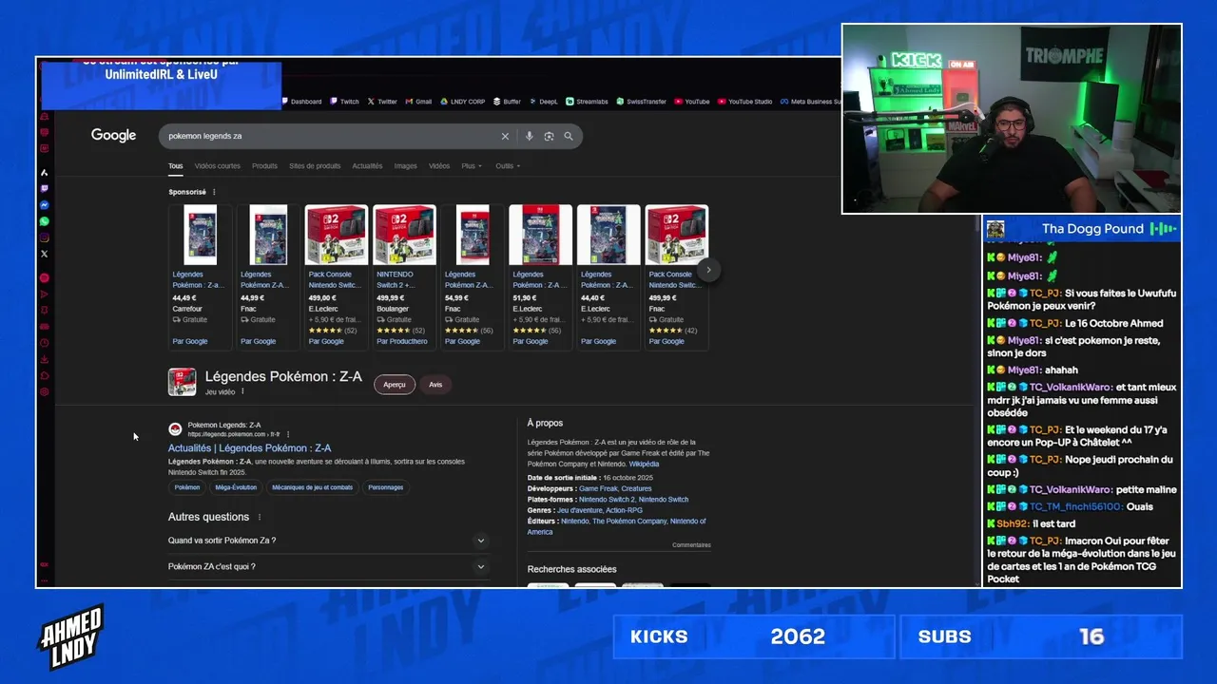Open the Meta Business Suite bookmark
Screen dimensions: 1217x684
click(x=810, y=102)
